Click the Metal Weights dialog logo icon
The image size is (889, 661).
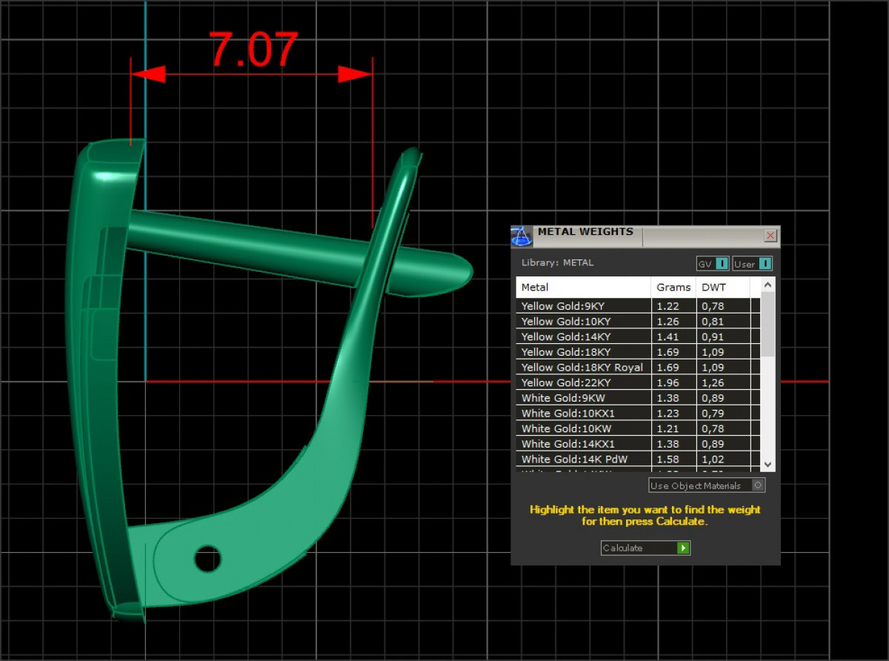coord(522,236)
